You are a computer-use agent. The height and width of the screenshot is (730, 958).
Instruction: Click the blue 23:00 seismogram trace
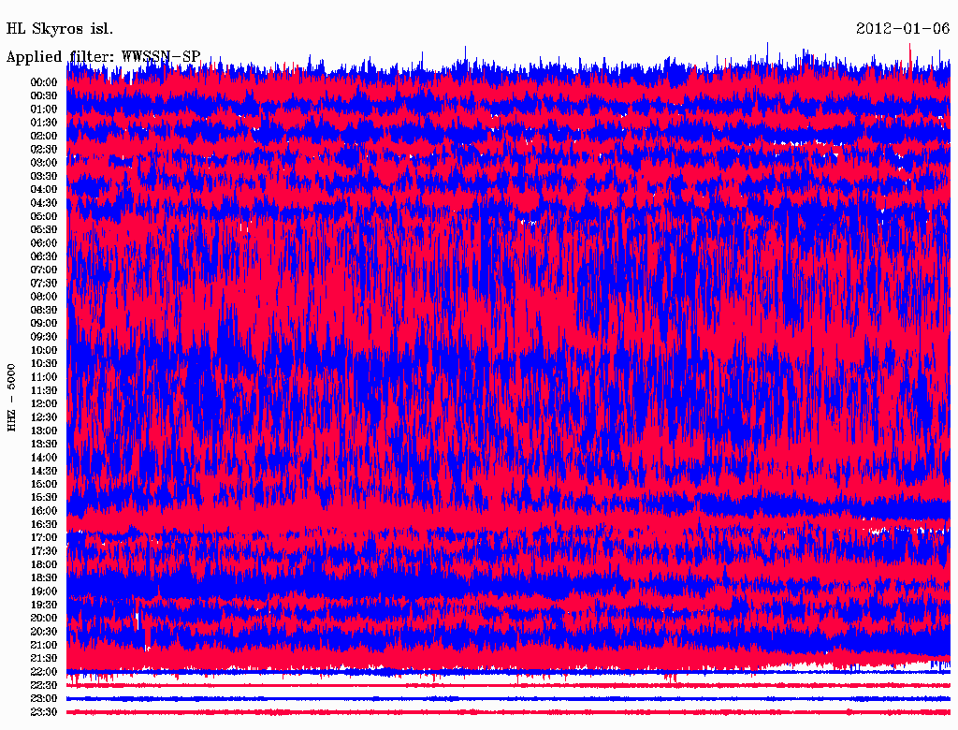pos(508,699)
